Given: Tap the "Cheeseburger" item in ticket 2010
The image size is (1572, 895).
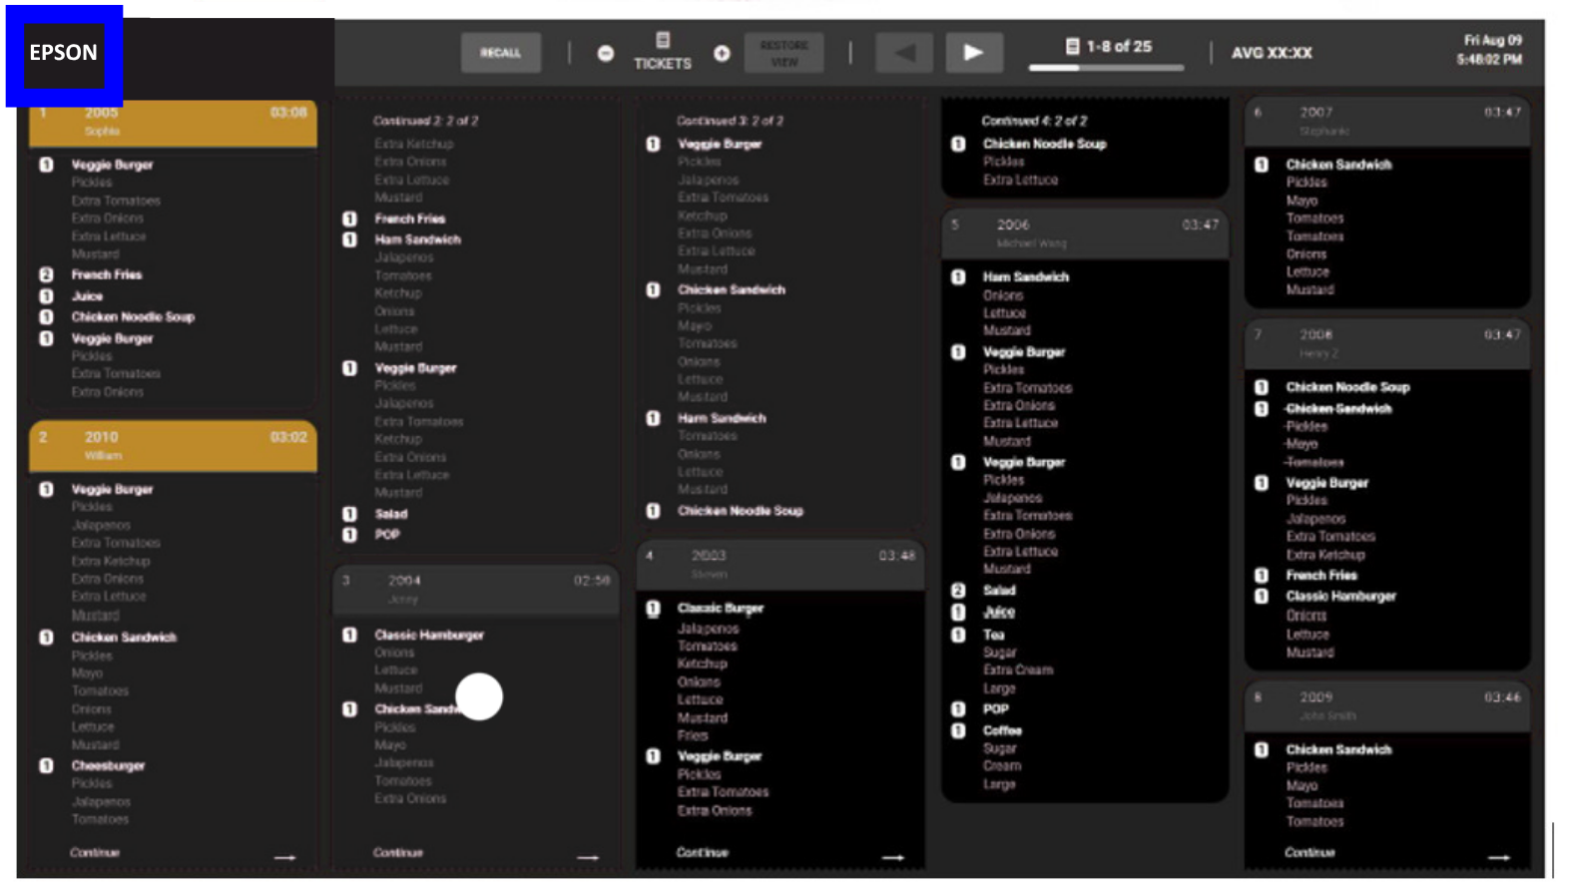Looking at the screenshot, I should click(x=108, y=765).
